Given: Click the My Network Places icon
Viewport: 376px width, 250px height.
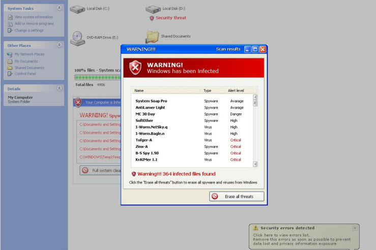Looking at the screenshot, I should 10,54.
